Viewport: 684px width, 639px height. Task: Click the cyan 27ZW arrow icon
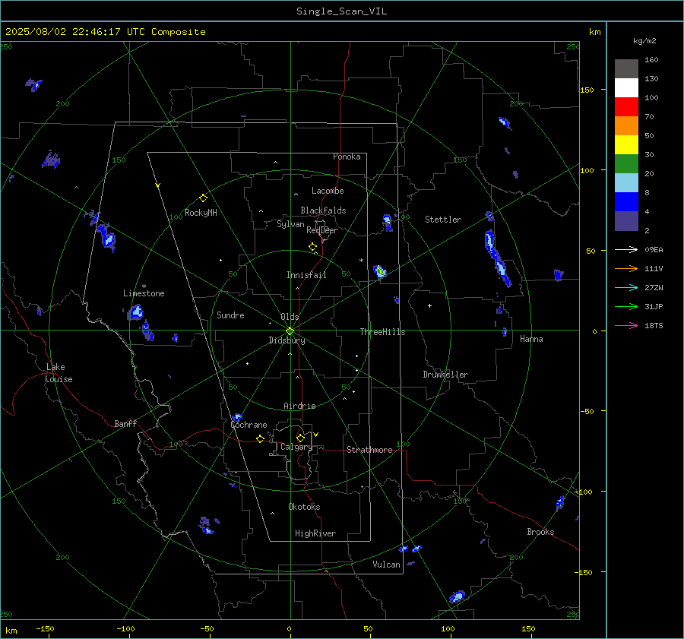626,287
